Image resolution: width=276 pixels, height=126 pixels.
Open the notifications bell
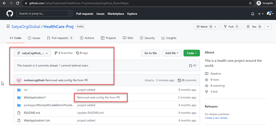tap(253, 14)
